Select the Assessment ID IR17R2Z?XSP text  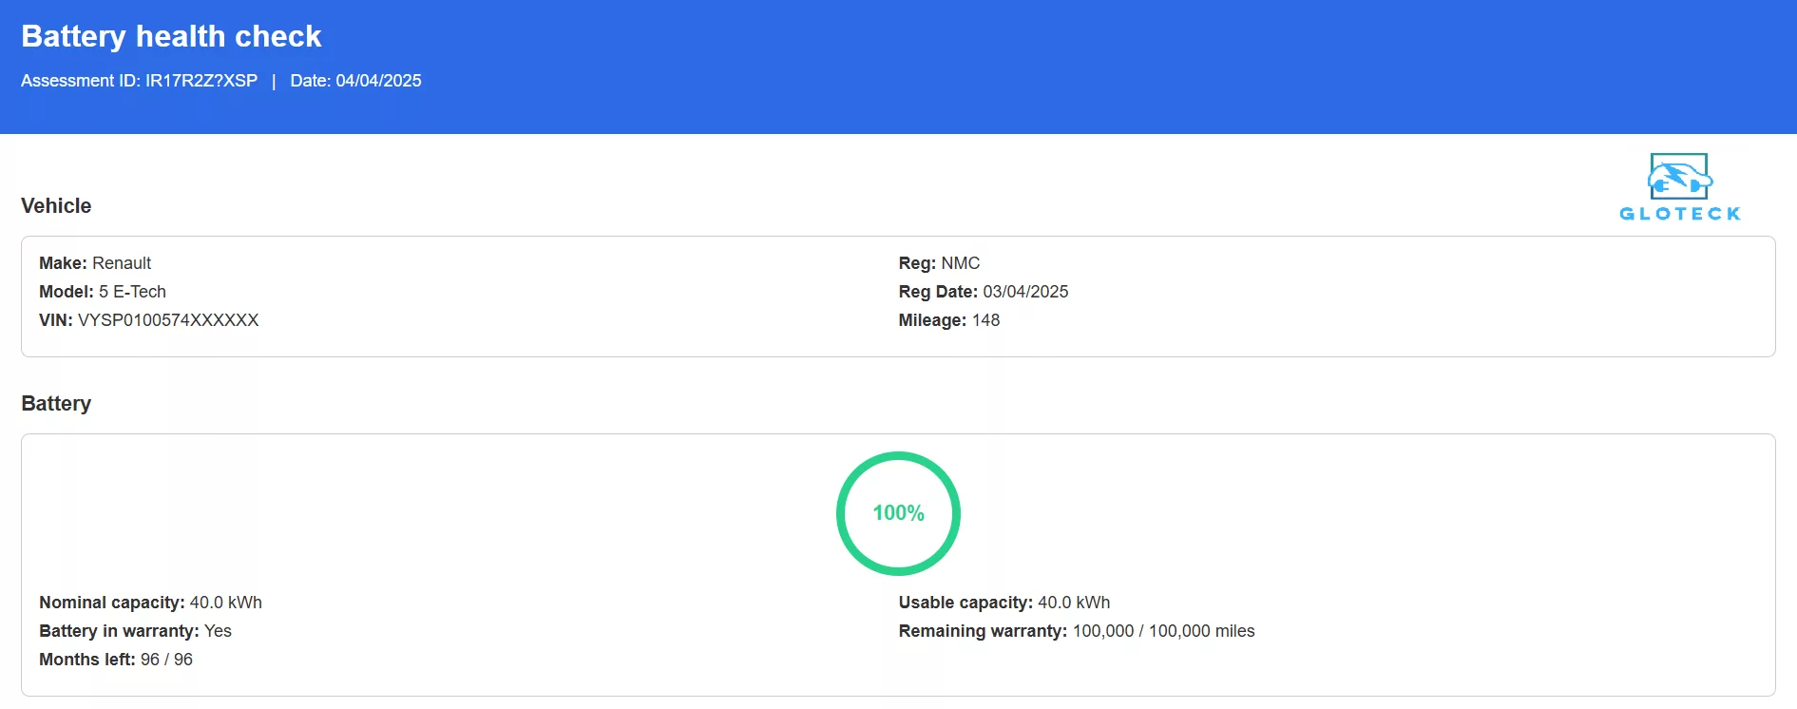point(201,81)
